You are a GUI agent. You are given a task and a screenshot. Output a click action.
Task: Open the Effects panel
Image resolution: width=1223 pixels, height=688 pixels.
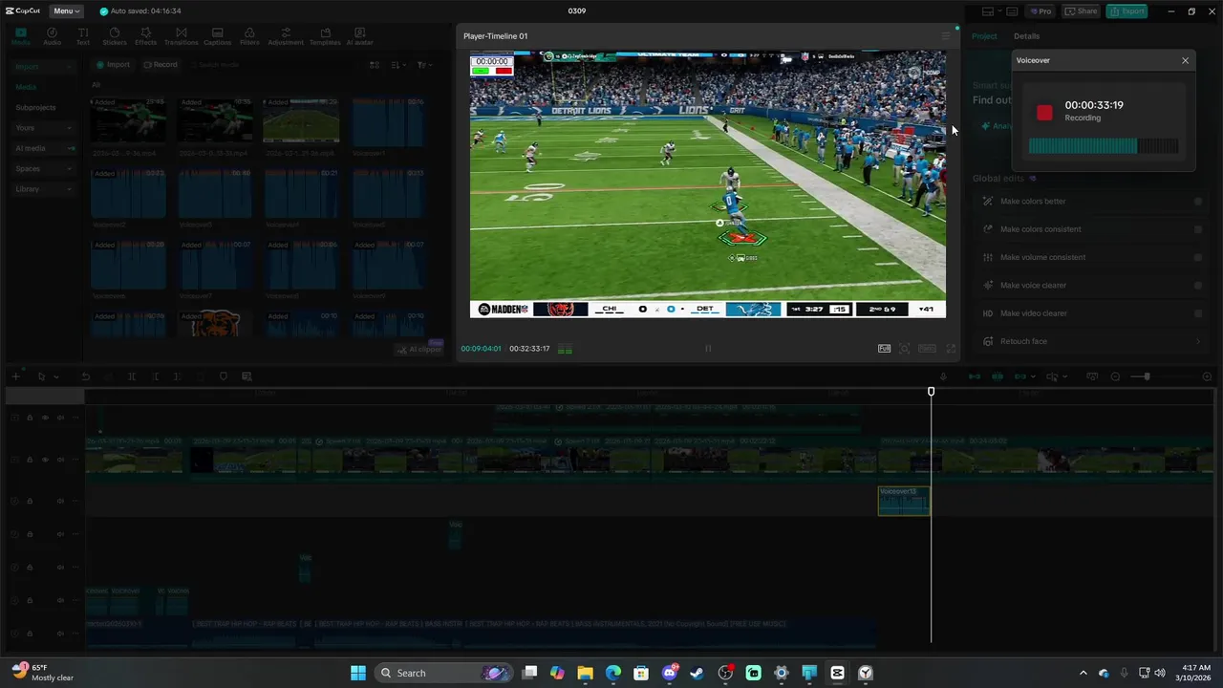(145, 36)
